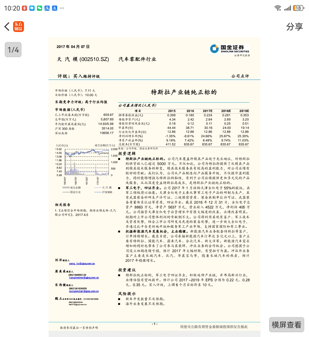
Task: Open the red notification icon in status bar
Action: [x=24, y=8]
